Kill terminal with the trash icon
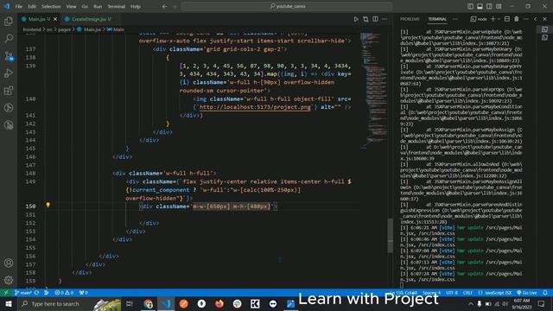Viewport: 553px width, 311px height. pyautogui.click(x=517, y=19)
